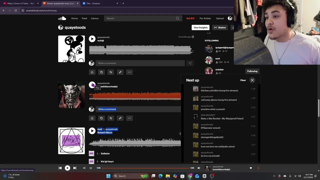Start the quayeloods Station
Viewport: 320px width, 180px height.
tap(220, 27)
